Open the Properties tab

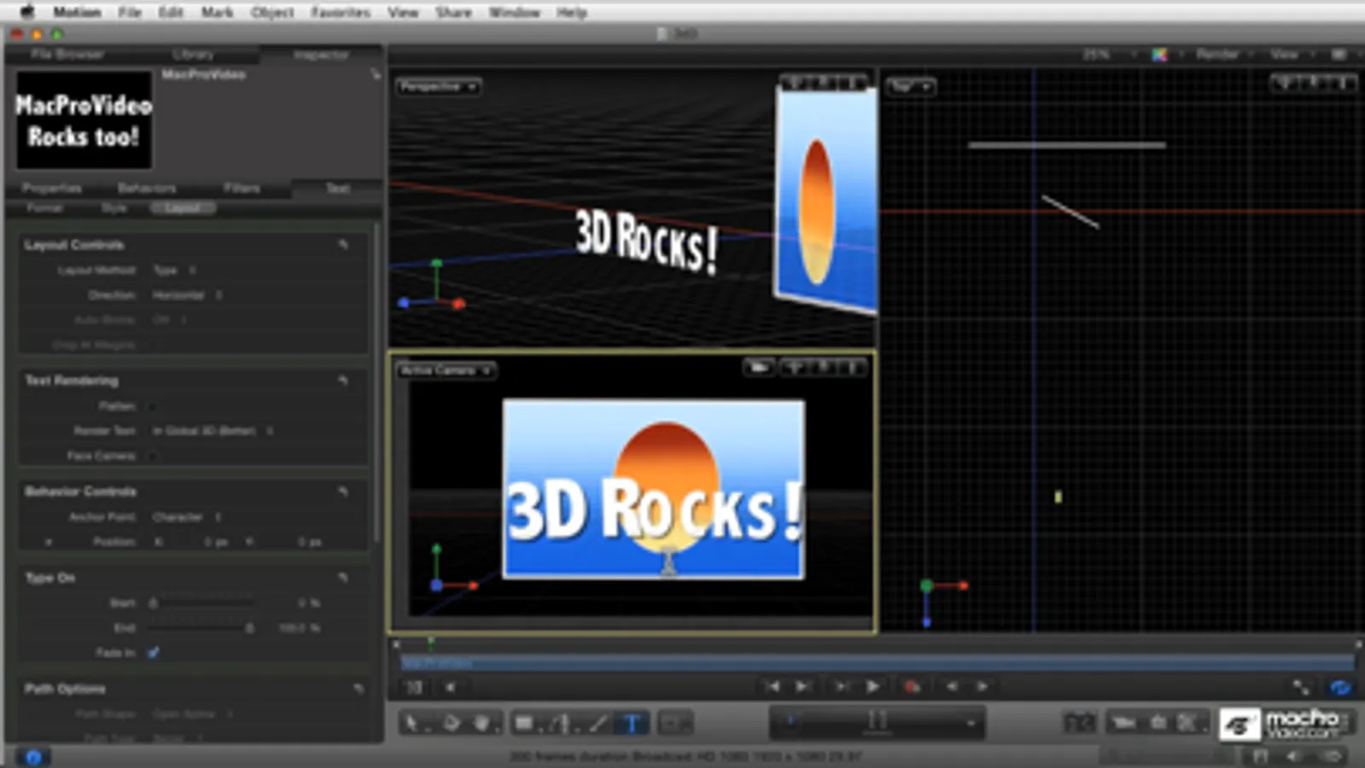tap(52, 188)
